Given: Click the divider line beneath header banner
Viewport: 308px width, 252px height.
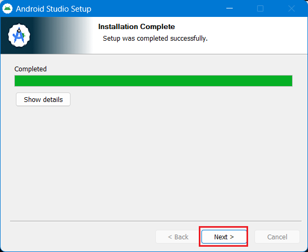Looking at the screenshot, I should coord(154,54).
